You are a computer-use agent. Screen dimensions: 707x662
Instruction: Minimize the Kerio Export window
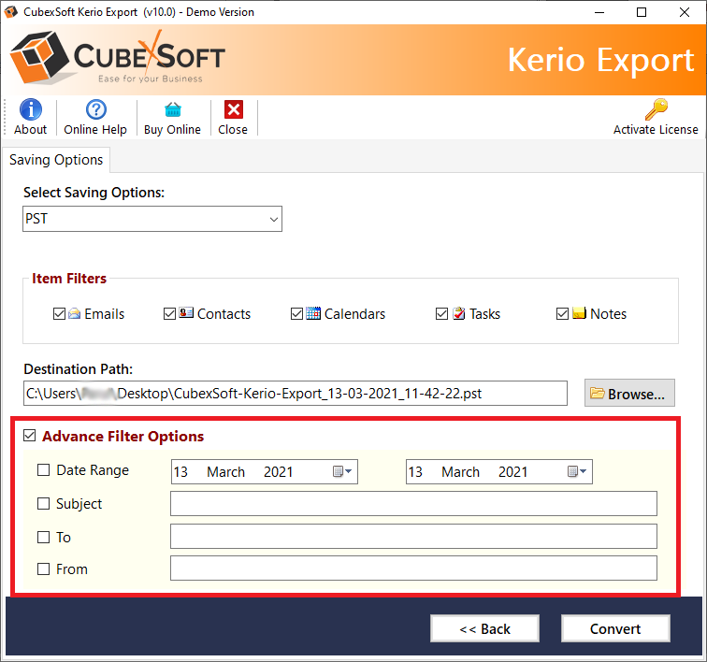(x=599, y=12)
